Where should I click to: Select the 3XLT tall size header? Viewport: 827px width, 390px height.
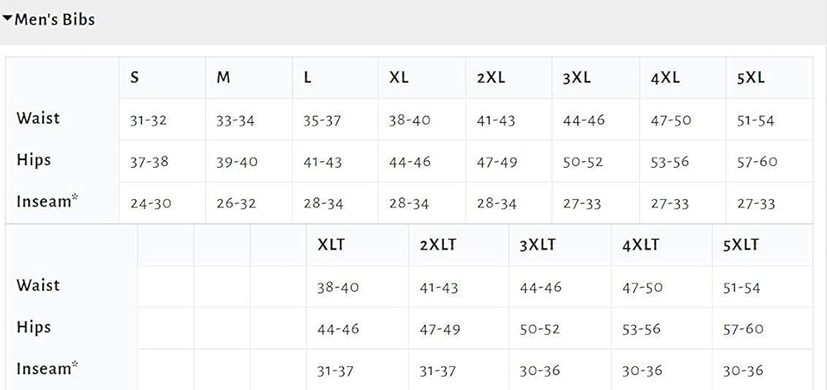click(538, 245)
